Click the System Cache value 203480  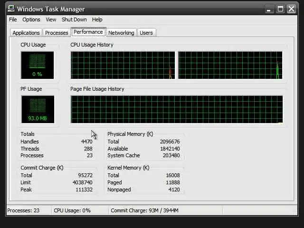click(171, 155)
